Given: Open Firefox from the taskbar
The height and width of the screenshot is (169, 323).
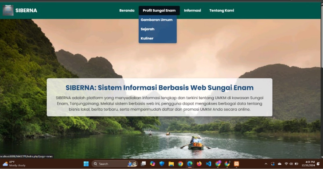Looking at the screenshot, I should 199,164.
